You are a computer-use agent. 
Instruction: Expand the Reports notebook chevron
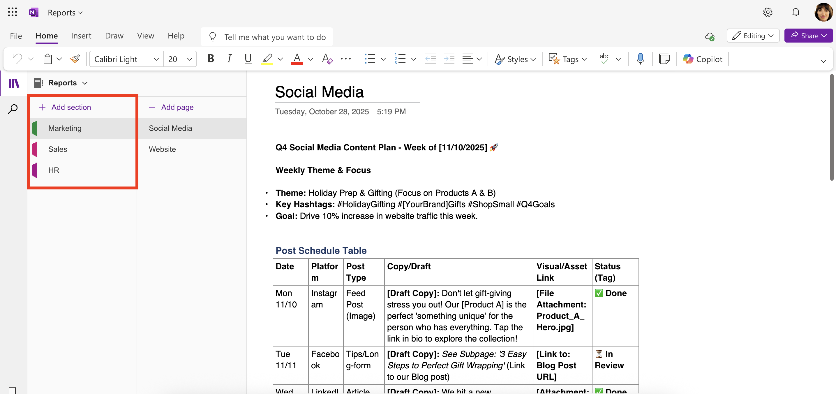(85, 83)
